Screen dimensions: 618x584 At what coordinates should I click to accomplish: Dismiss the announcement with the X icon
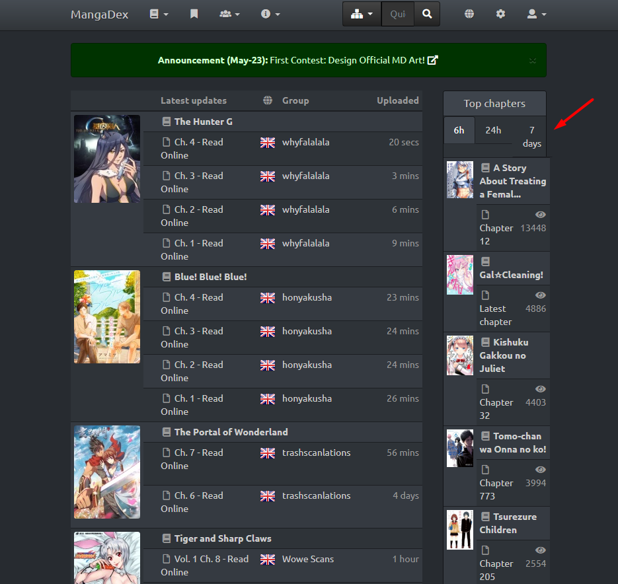(533, 61)
